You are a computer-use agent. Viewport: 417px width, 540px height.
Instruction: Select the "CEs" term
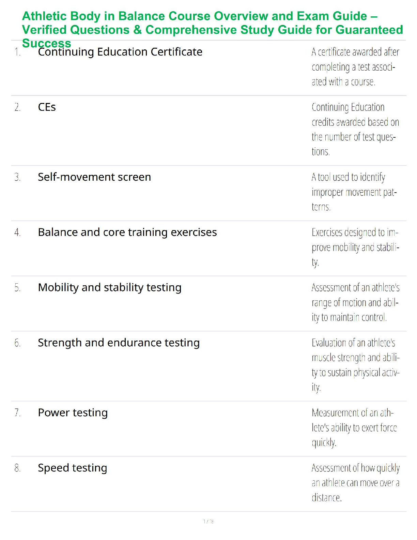(47, 107)
